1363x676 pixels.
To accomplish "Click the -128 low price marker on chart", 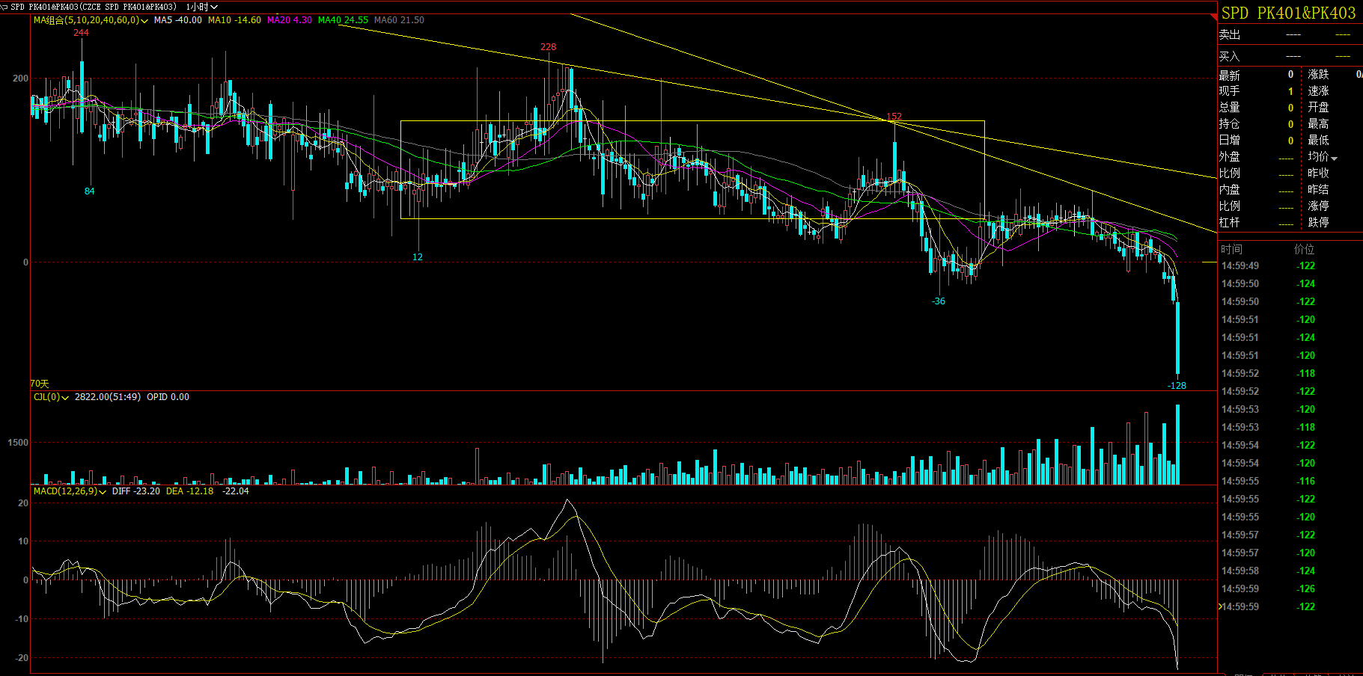I will point(1177,386).
